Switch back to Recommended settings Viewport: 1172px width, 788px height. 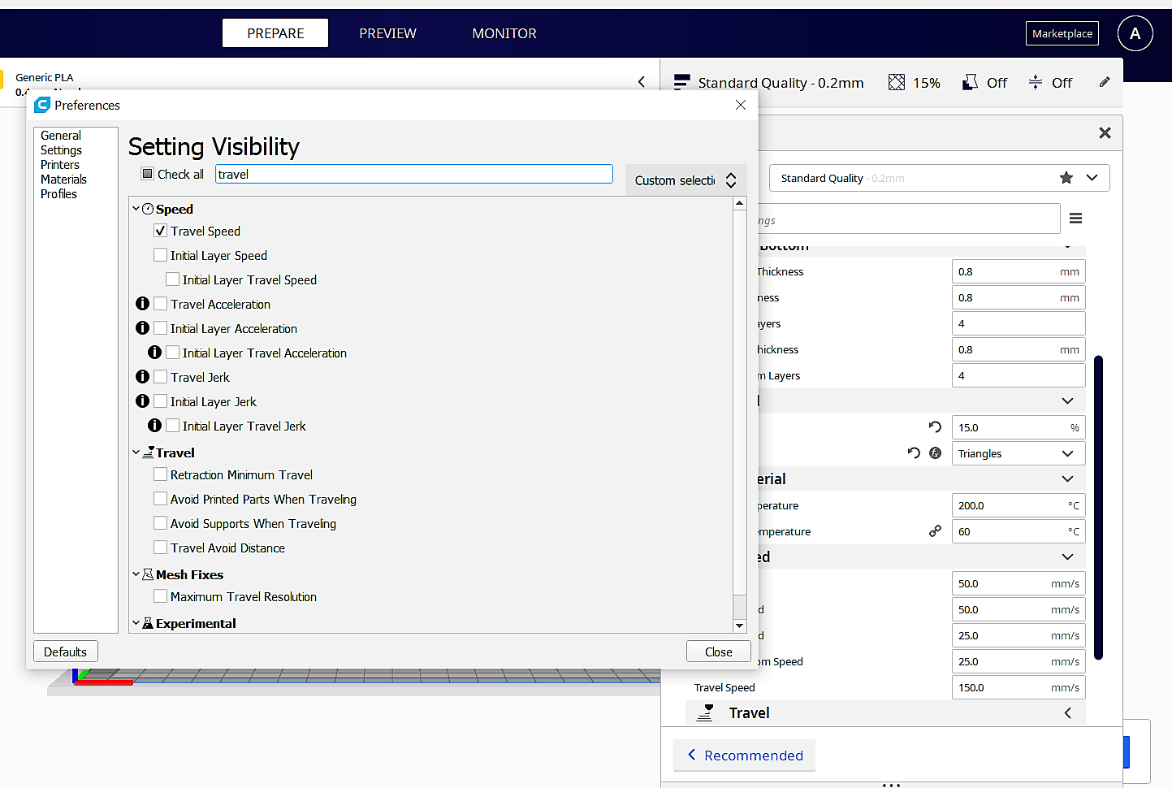[745, 755]
